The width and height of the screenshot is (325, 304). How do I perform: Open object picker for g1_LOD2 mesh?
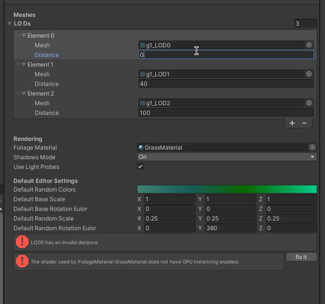pyautogui.click(x=309, y=103)
